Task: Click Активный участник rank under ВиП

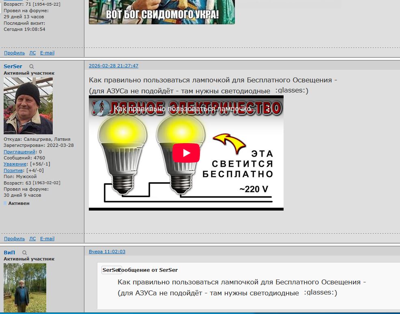Action: [x=29, y=259]
